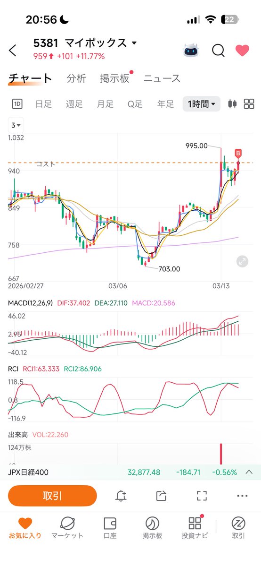Tap the 2026/02/27 date axis label
Screen dimensions: 261x567
(x=25, y=286)
